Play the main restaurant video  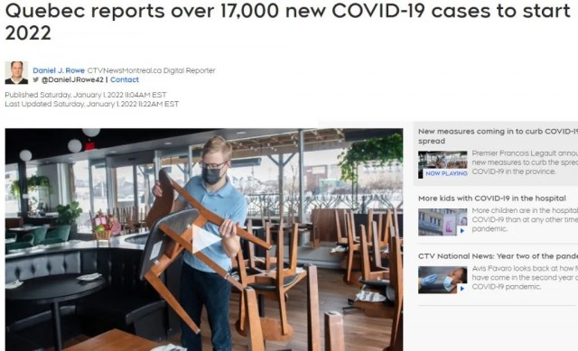(206, 239)
